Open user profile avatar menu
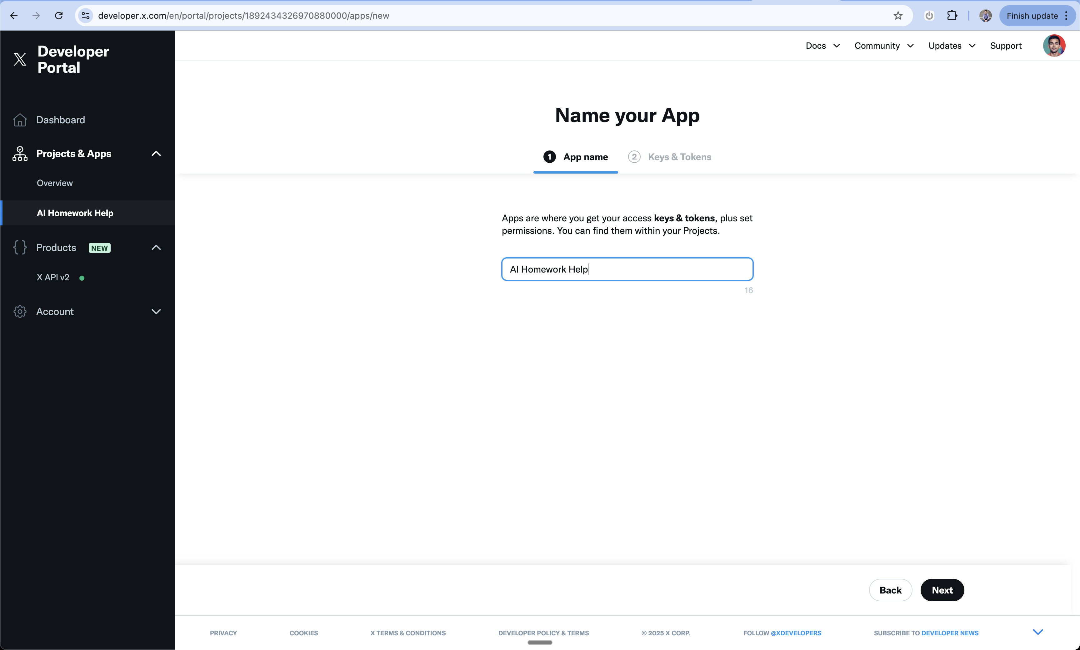 point(1054,46)
